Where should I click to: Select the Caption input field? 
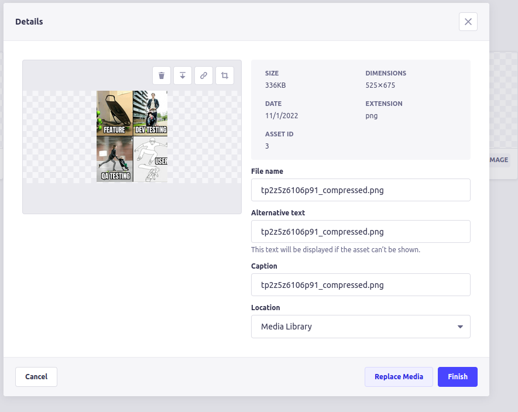360,284
